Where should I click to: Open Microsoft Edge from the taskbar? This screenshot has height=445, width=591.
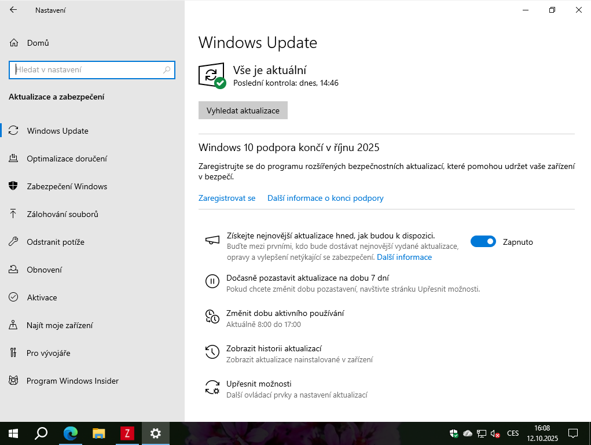[x=71, y=433]
